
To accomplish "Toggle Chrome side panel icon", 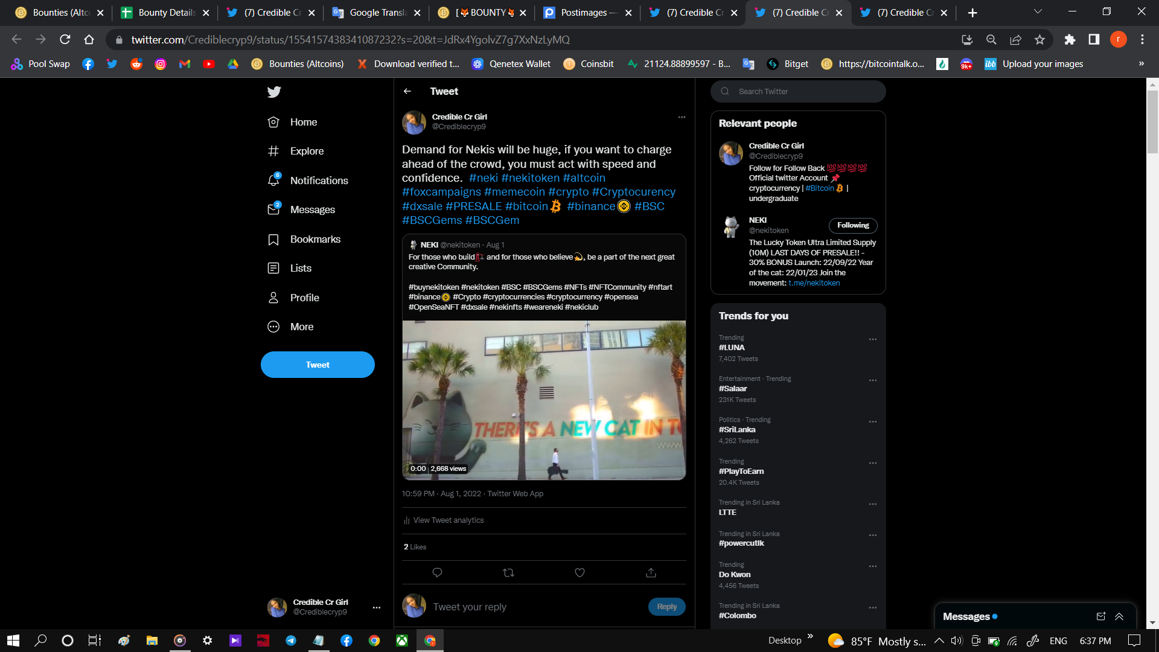I will coord(1094,40).
